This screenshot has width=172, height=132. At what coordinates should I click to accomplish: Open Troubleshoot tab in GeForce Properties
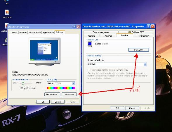[143, 36]
